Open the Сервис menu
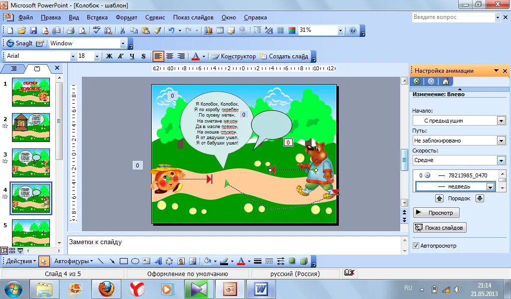 (x=155, y=17)
